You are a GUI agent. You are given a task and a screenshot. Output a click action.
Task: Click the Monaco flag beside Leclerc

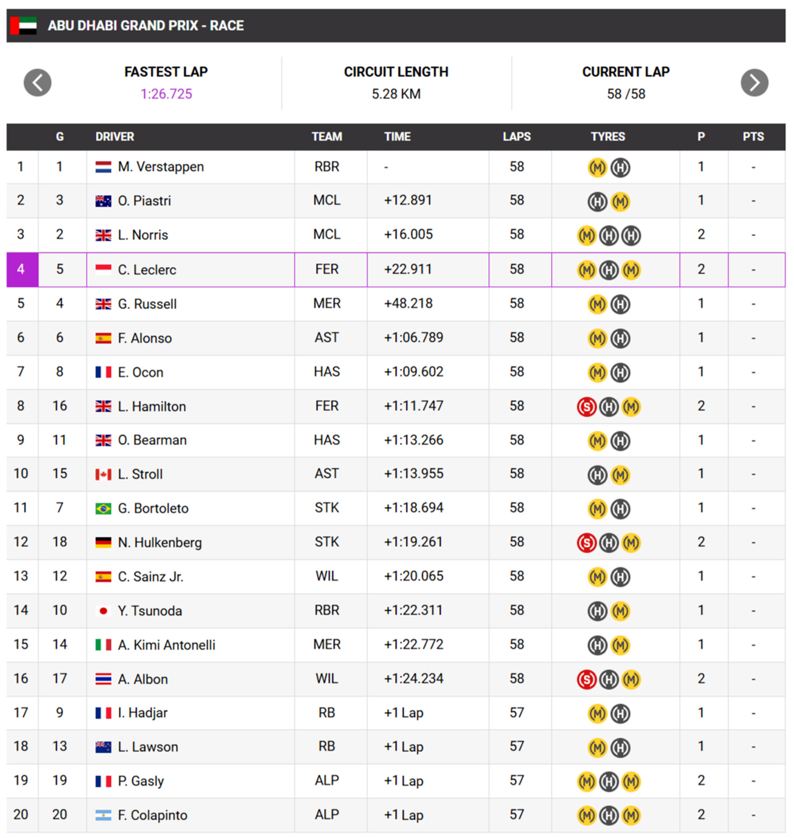103,269
